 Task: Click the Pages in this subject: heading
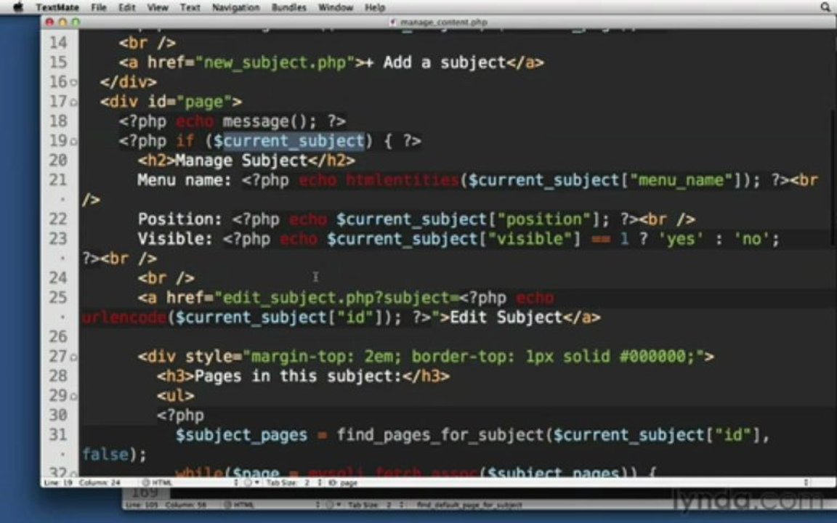298,376
